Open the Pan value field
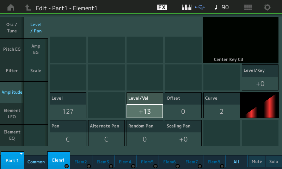This screenshot has width=282, height=169. coord(68,139)
